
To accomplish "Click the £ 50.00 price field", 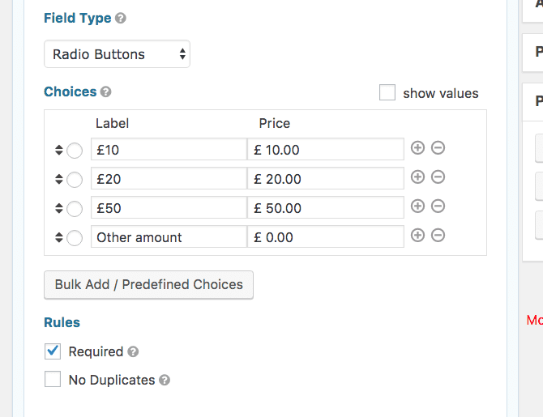I will pyautogui.click(x=326, y=207).
